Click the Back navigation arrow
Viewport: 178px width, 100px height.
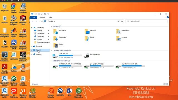33,21
